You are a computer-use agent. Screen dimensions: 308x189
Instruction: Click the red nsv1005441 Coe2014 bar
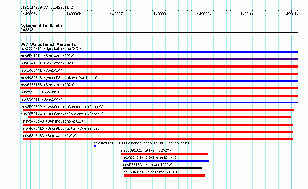(159, 74)
